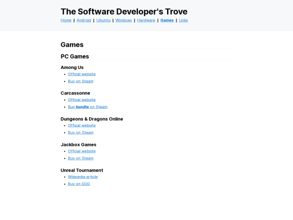Click Buy on Steam under Among Us
The width and height of the screenshot is (293, 220).
[x=81, y=81]
